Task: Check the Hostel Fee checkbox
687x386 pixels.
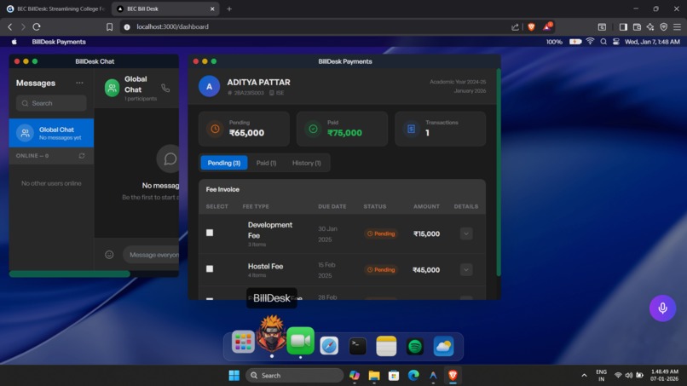Action: click(210, 268)
